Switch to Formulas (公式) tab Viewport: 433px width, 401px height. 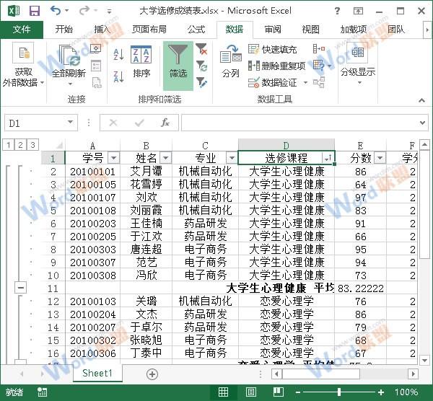(196, 30)
